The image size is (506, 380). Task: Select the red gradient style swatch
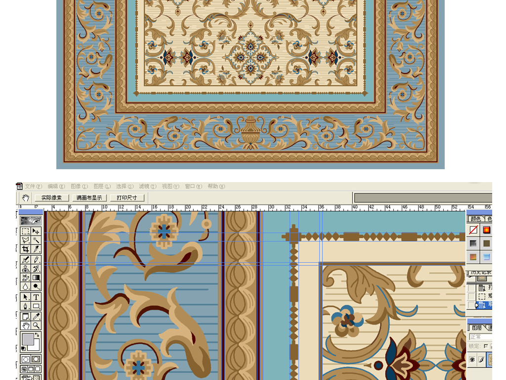point(487,230)
